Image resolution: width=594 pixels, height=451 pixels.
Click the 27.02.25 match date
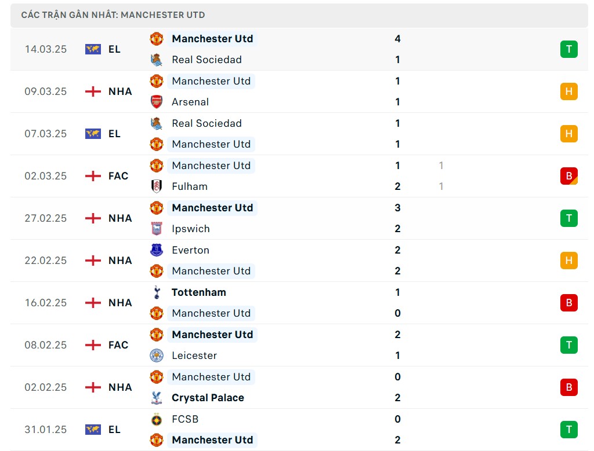46,218
